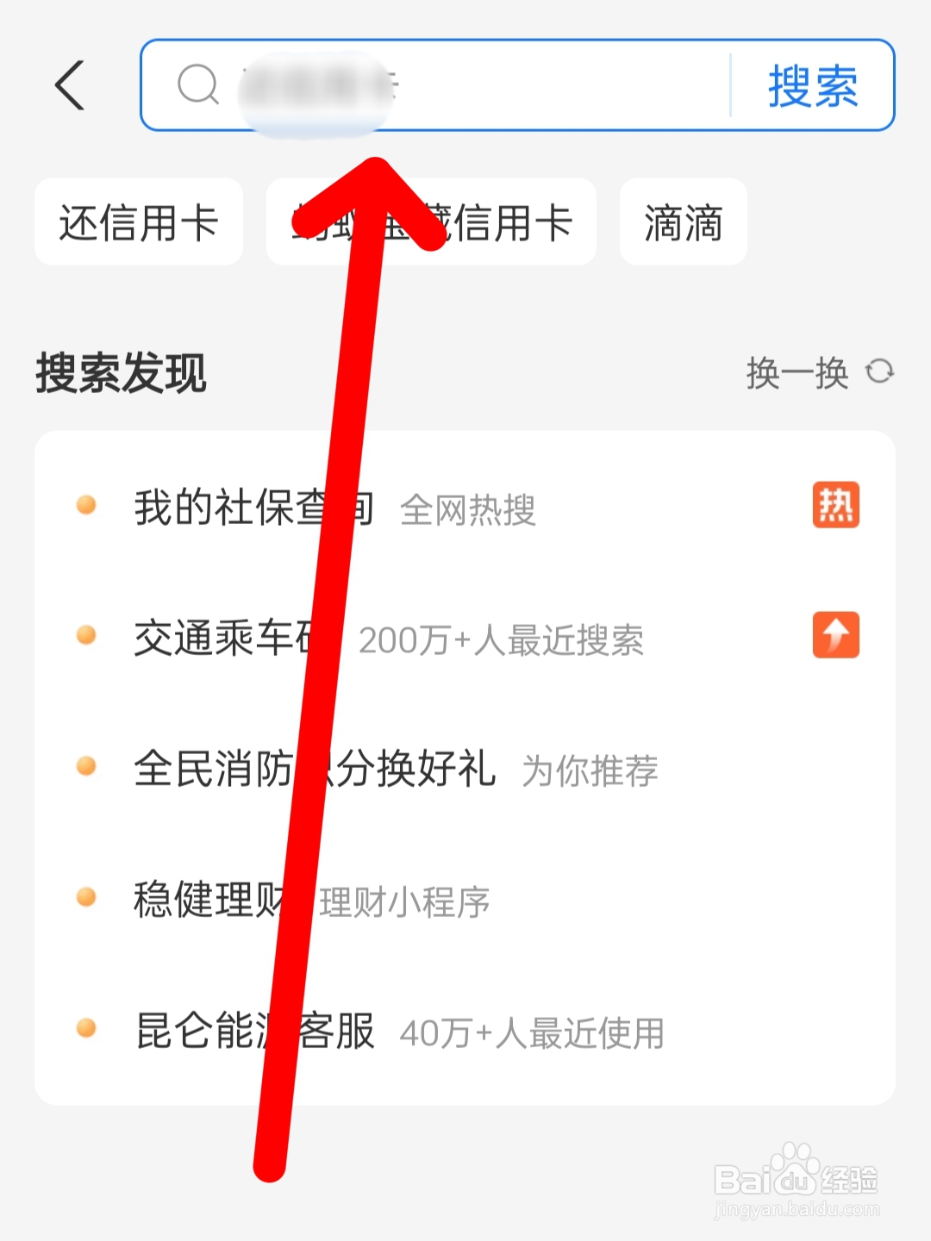This screenshot has height=1241, width=931.
Task: Focus the search input field
Action: click(435, 85)
